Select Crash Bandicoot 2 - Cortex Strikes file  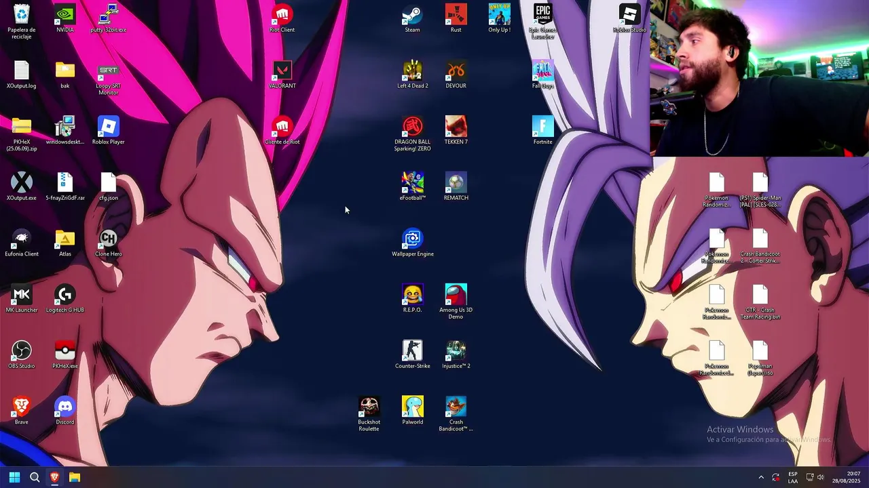point(760,246)
